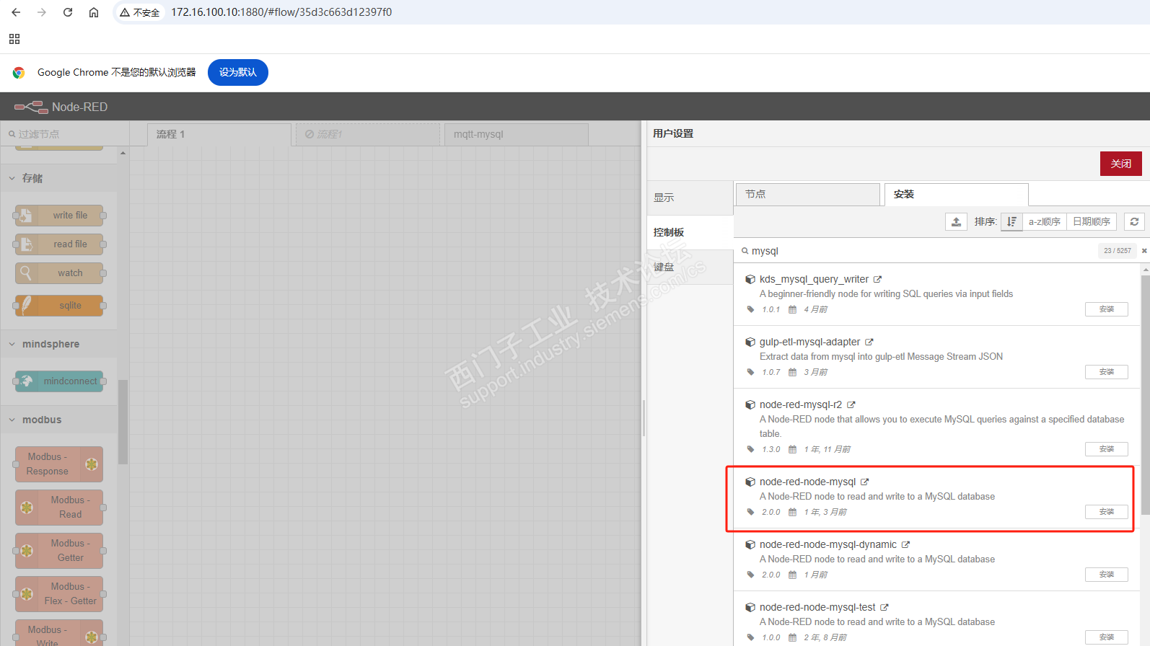Install the kds_mysql_query_writer module
This screenshot has width=1150, height=646.
click(1107, 309)
